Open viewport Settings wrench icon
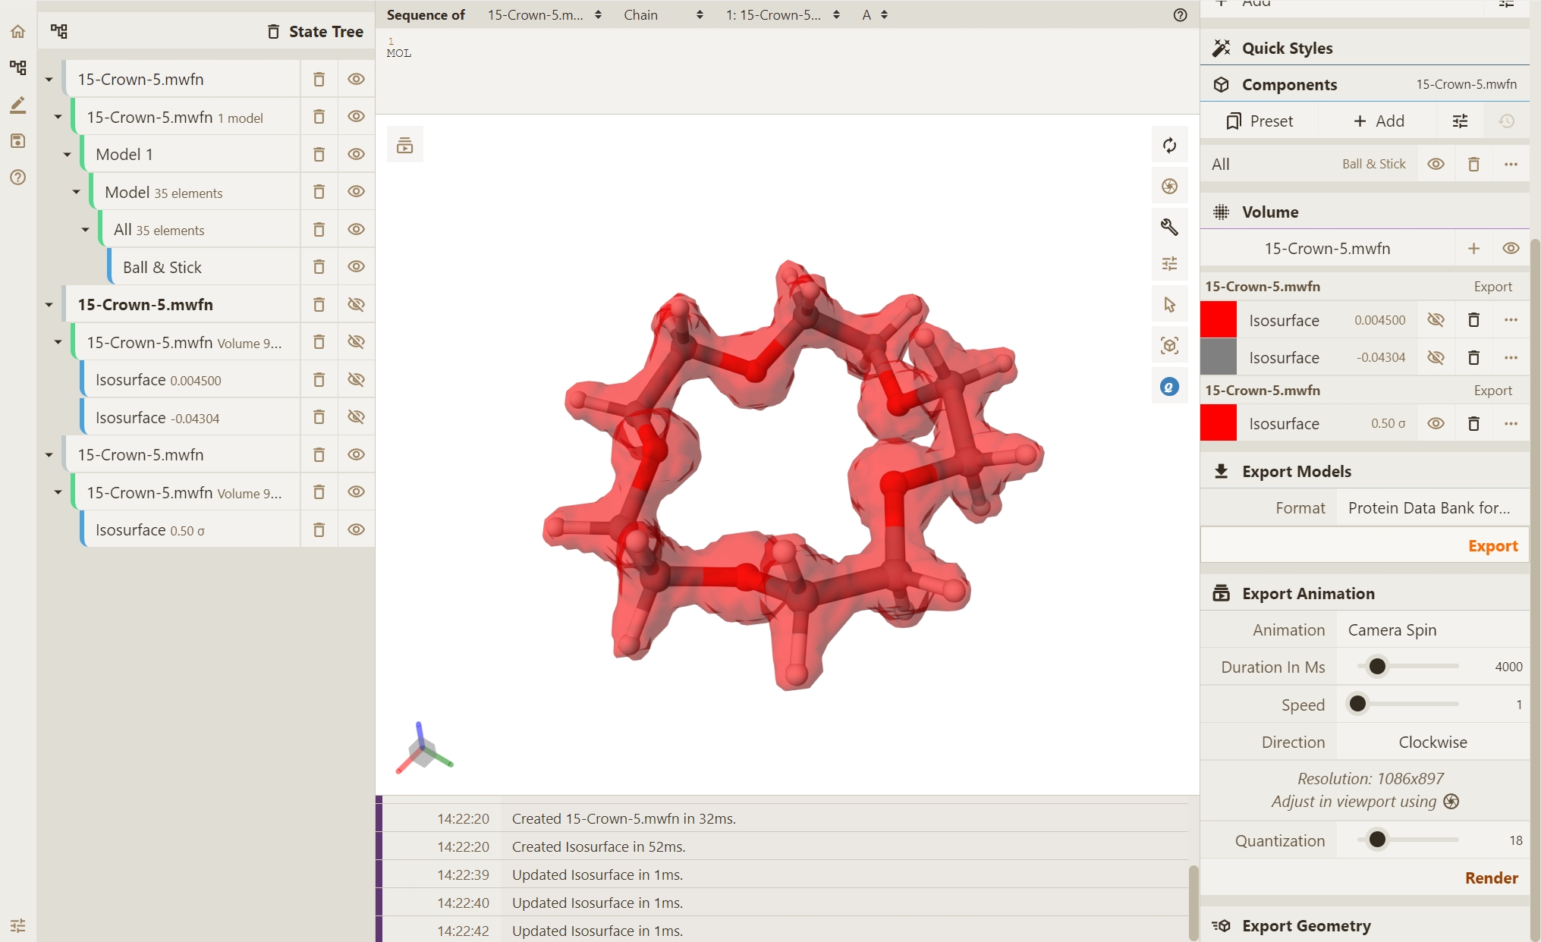Screen dimensions: 1541x942 (1169, 227)
